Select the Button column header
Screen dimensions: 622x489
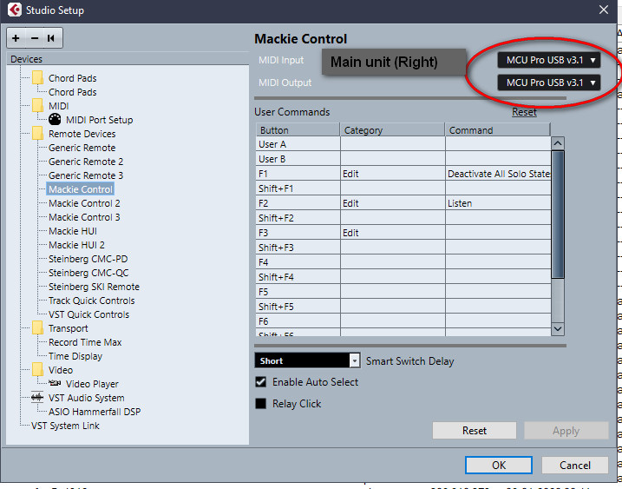298,130
